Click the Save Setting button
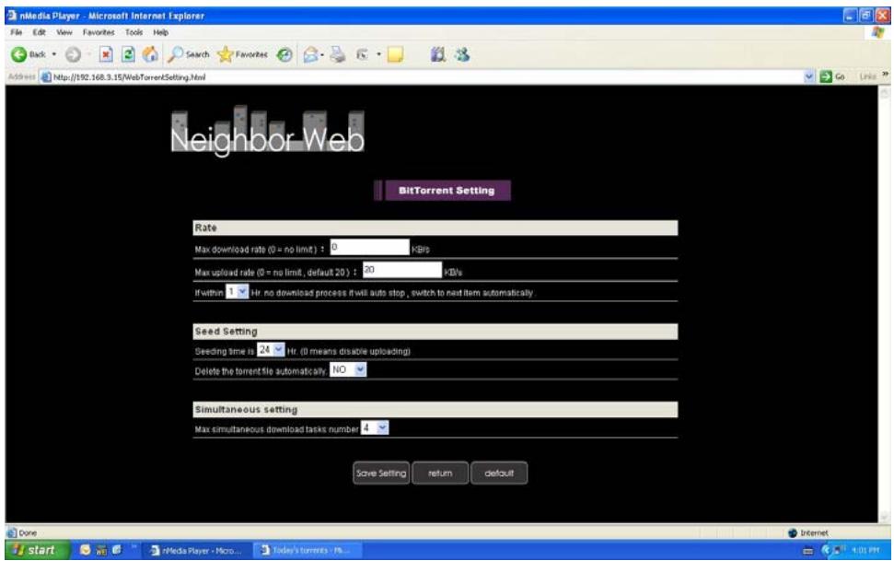Image resolution: width=894 pixels, height=561 pixels. 381,473
